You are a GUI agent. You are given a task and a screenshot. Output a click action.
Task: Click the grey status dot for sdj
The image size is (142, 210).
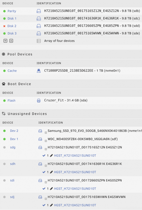point(4,197)
